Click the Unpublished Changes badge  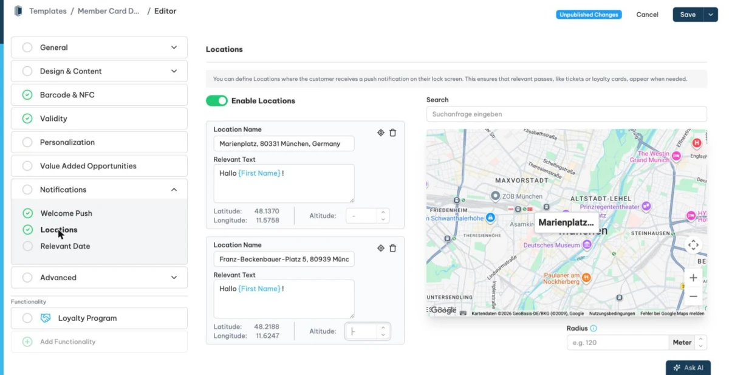click(589, 15)
